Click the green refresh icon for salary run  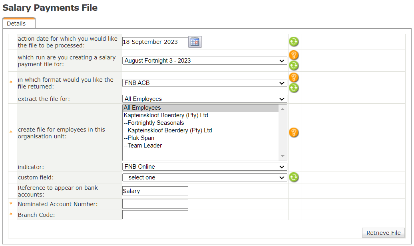point(294,66)
